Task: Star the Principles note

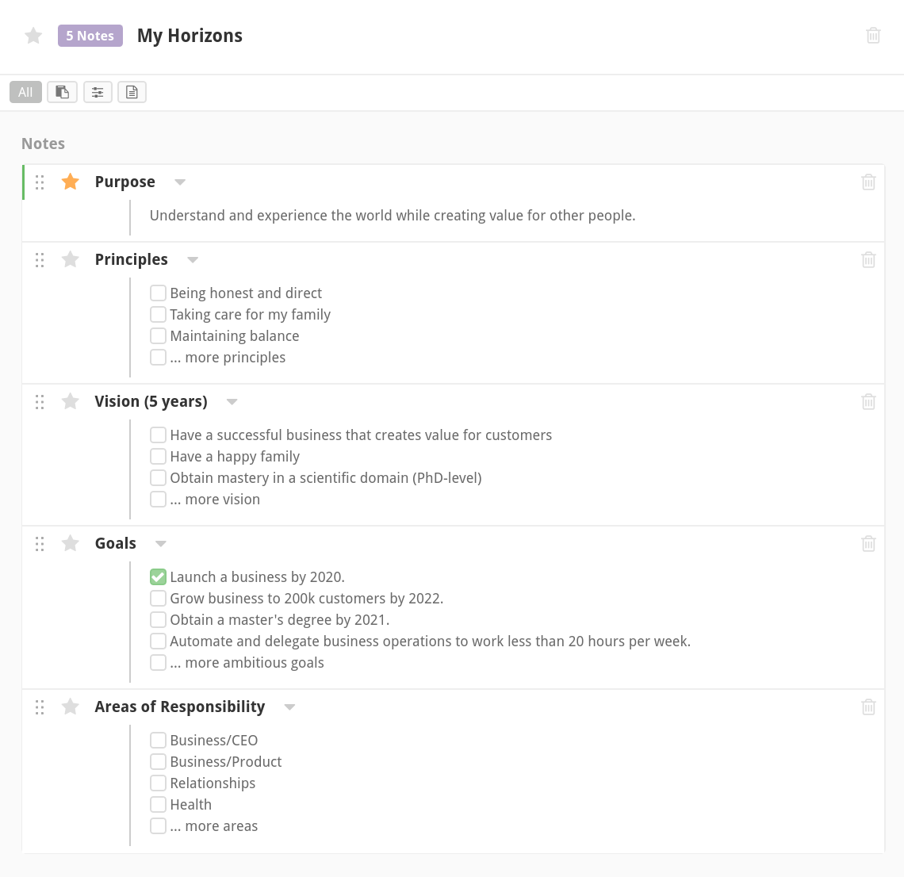Action: tap(71, 259)
